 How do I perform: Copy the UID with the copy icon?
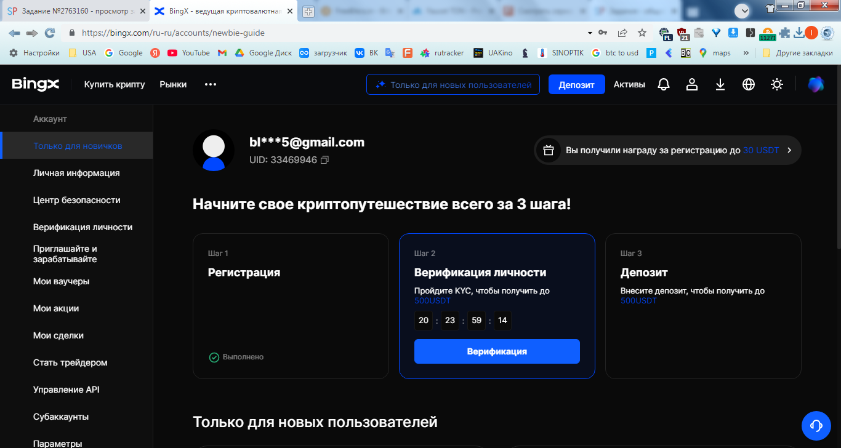click(x=325, y=160)
